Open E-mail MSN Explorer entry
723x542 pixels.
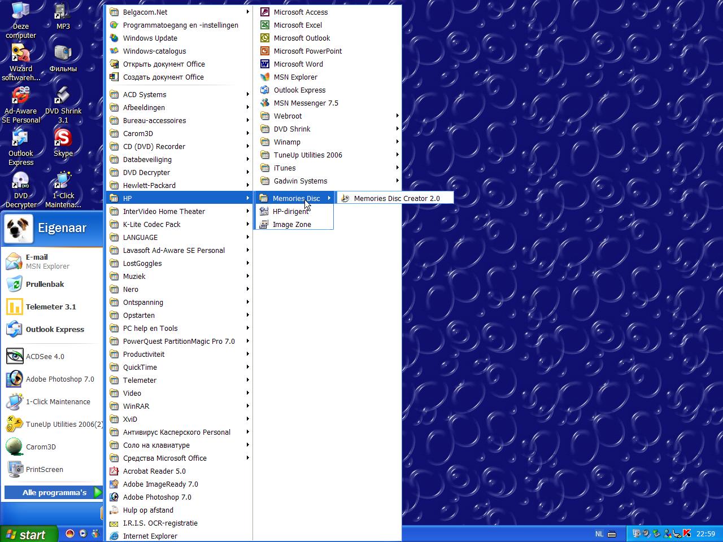(x=53, y=261)
